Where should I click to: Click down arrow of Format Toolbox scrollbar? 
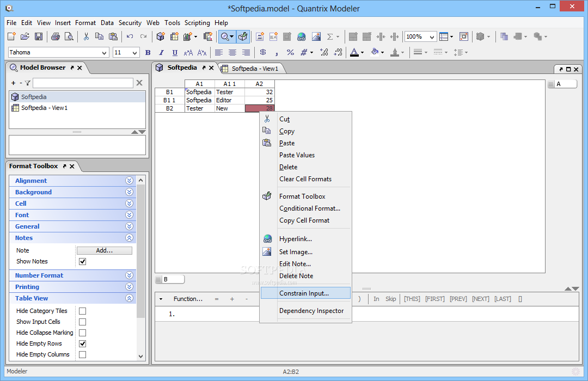(x=141, y=357)
